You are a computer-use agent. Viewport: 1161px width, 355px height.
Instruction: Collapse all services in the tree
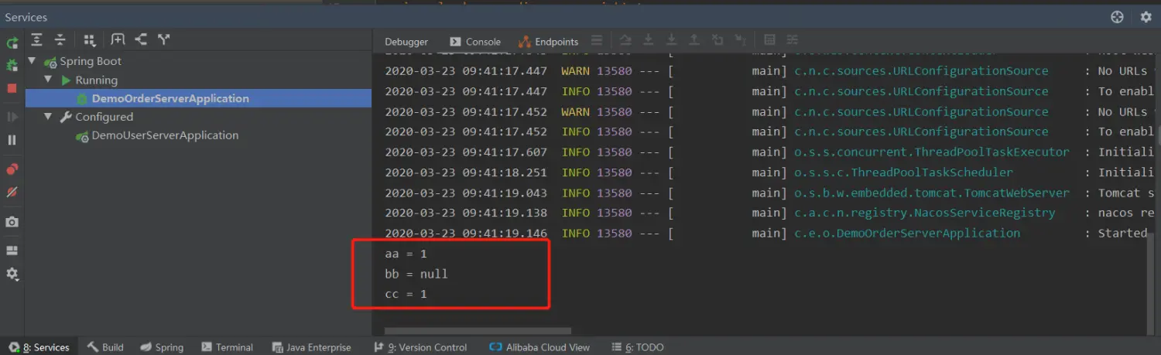60,39
